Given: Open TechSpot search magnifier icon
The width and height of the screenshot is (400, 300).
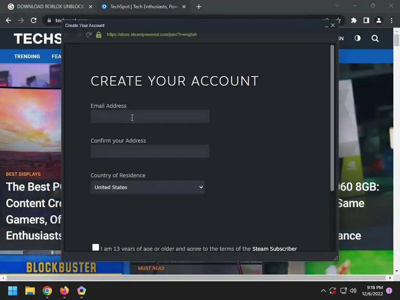Looking at the screenshot, I should [x=375, y=38].
